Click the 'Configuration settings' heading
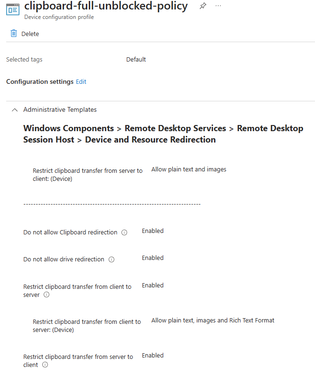Screen dimensions: 315x375 (x=40, y=81)
